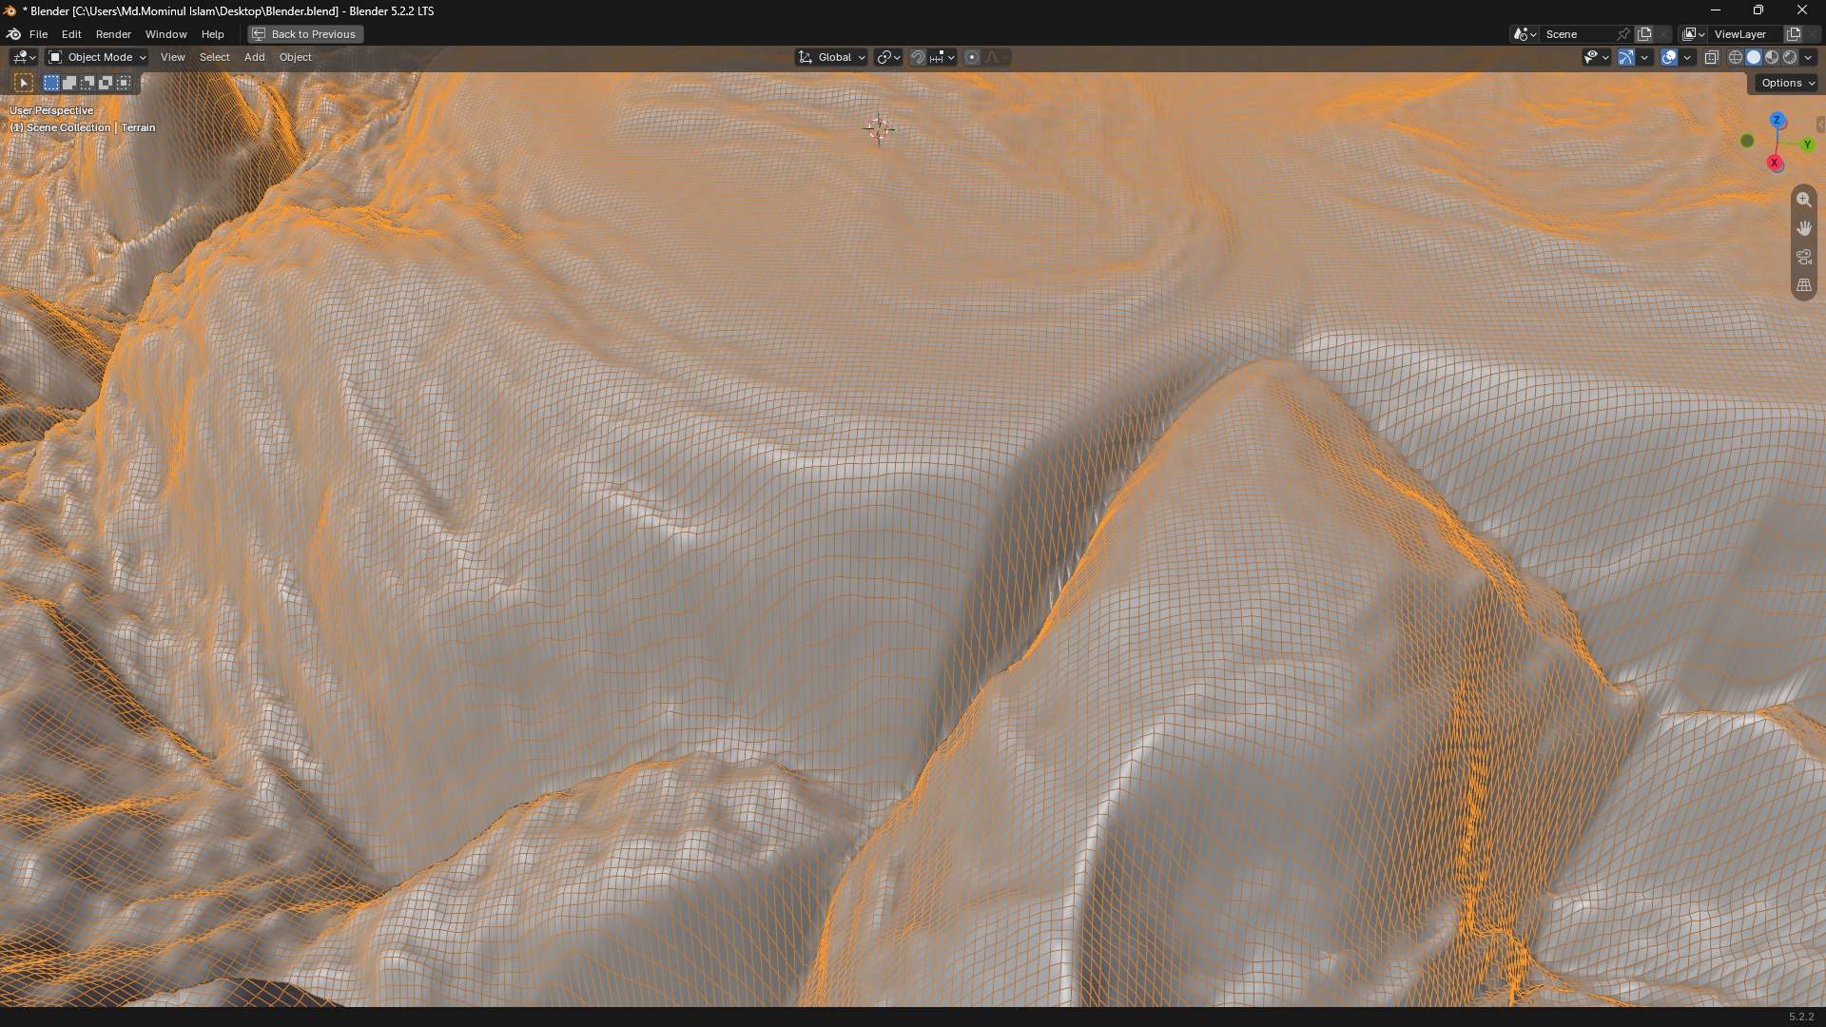Open the transform pivot point dropdown

888,57
